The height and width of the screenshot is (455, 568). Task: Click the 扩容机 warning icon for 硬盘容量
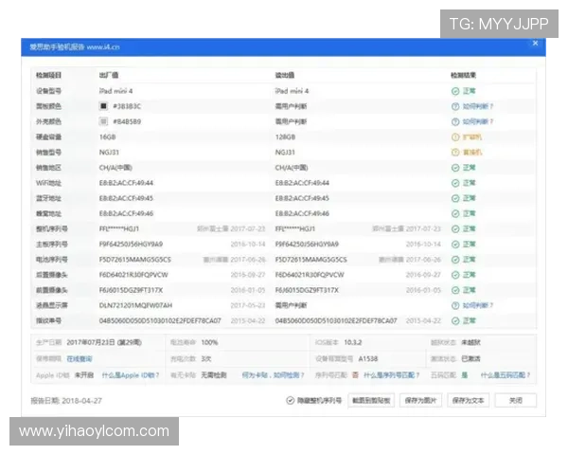pyautogui.click(x=455, y=137)
